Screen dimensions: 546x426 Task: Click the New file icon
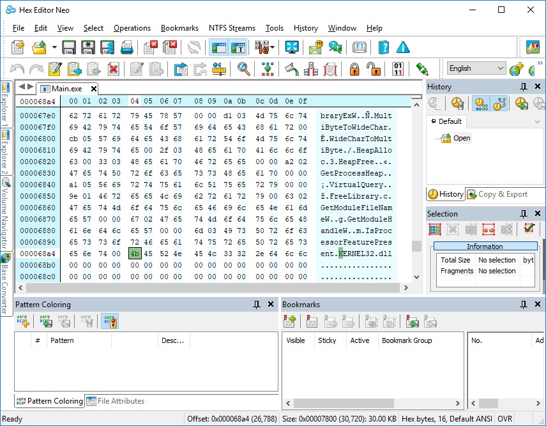(x=17, y=47)
